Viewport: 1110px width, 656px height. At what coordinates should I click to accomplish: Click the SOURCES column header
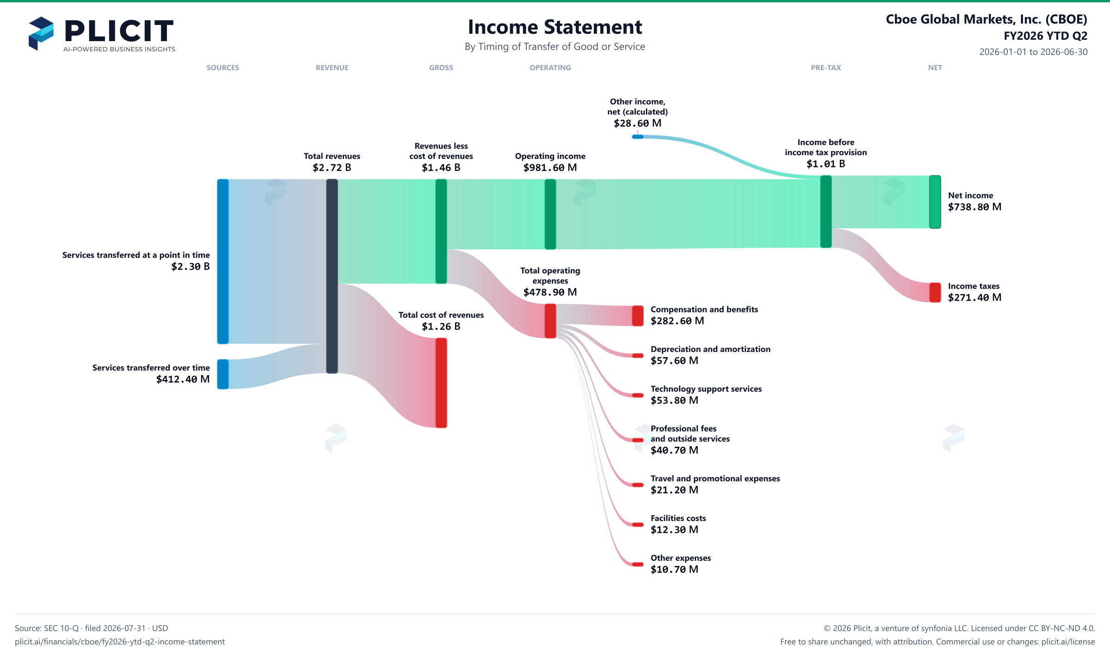point(223,67)
